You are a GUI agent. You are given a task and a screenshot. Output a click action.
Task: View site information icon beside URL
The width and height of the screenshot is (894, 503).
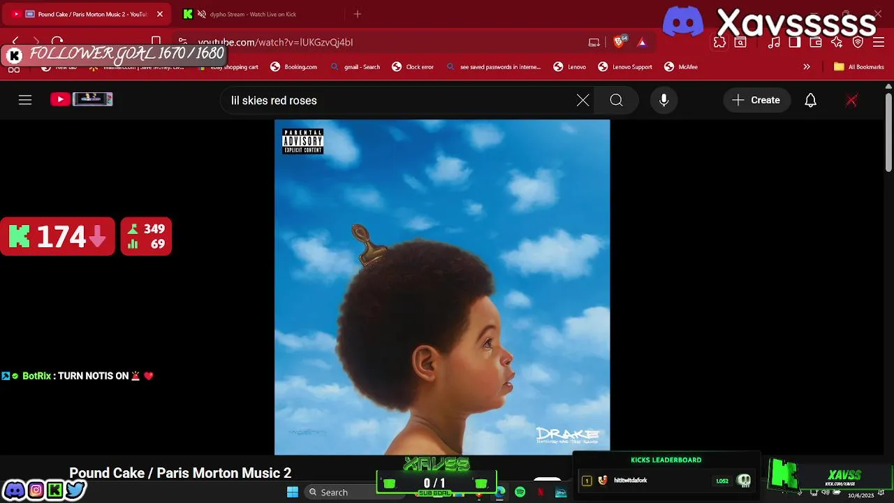pos(182,42)
